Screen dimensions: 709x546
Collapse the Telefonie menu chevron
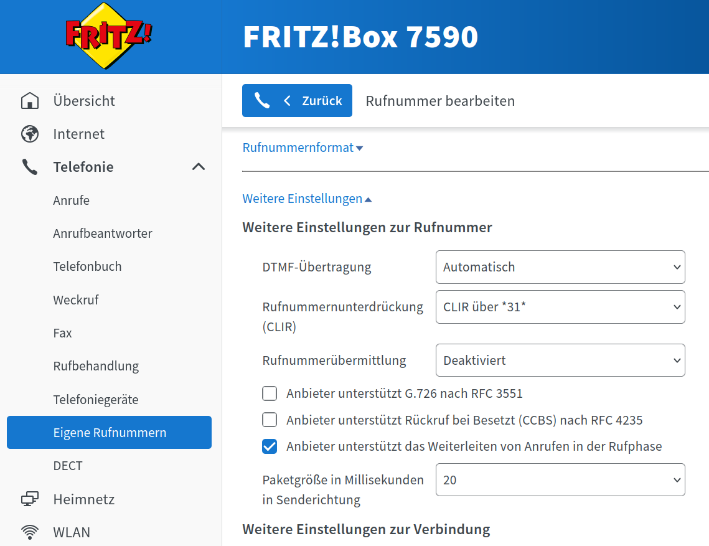(x=199, y=167)
